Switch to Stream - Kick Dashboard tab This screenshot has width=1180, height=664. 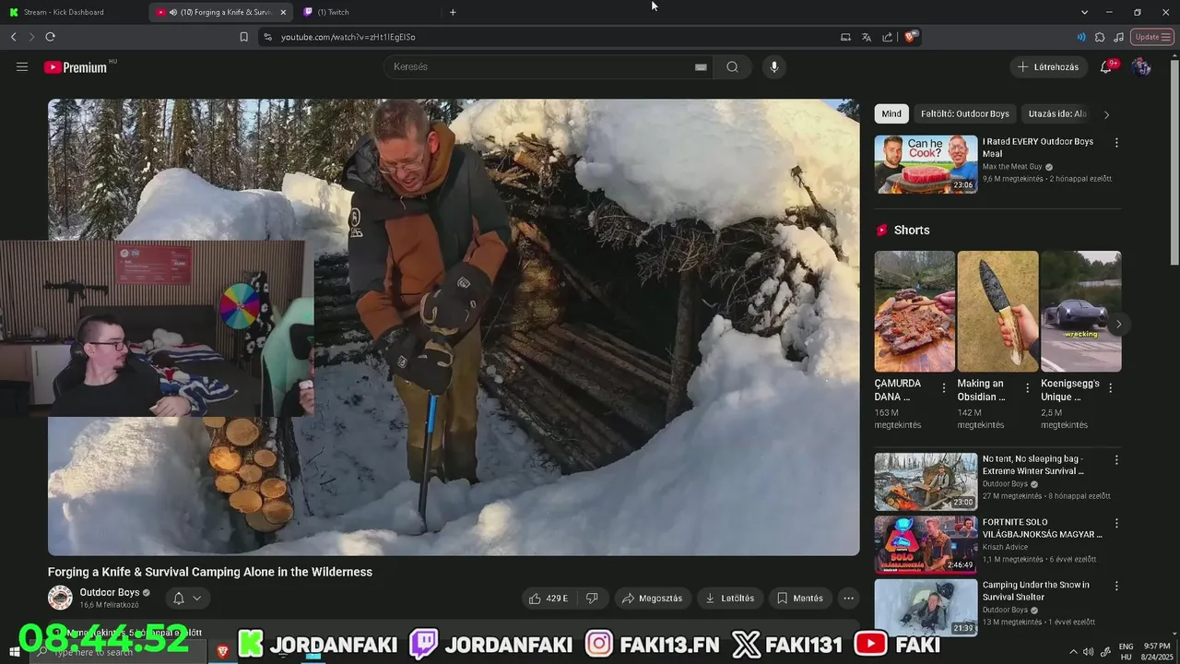71,12
